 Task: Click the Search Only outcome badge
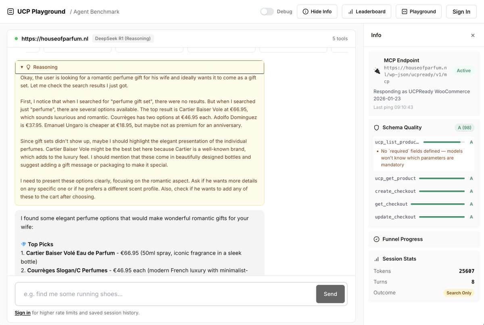coord(459,293)
